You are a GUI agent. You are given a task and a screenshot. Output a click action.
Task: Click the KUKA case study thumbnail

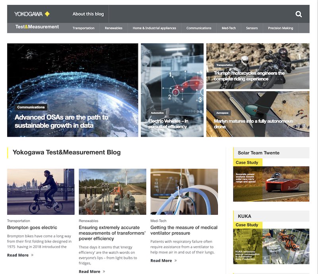pos(271,247)
